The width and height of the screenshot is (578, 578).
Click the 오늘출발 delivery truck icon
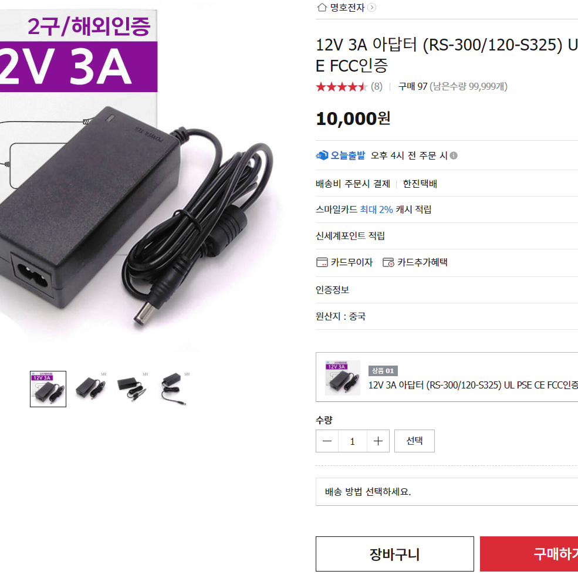(322, 155)
